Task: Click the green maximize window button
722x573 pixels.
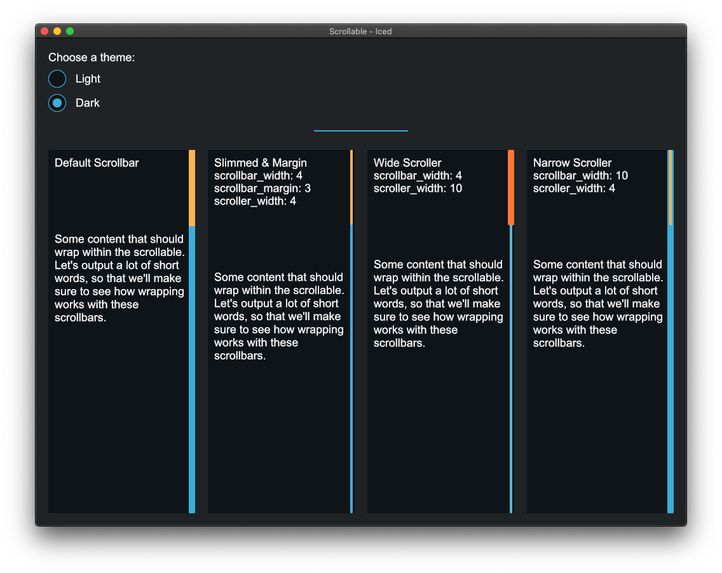Action: coord(70,31)
